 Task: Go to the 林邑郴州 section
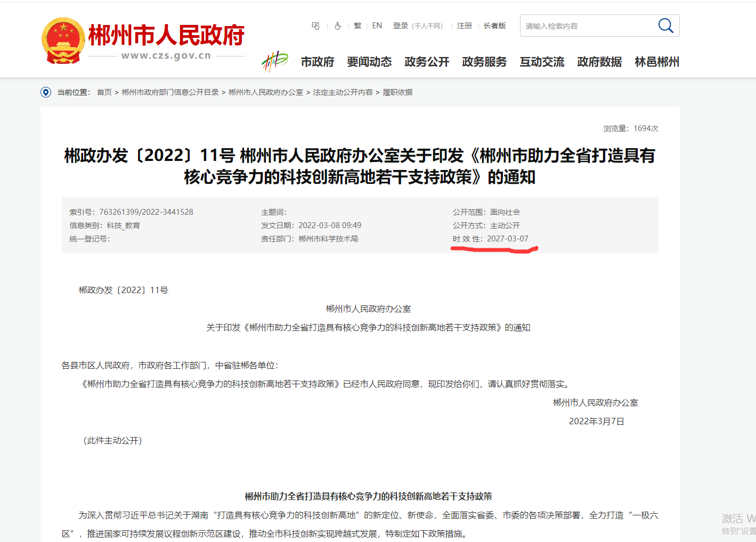(657, 62)
